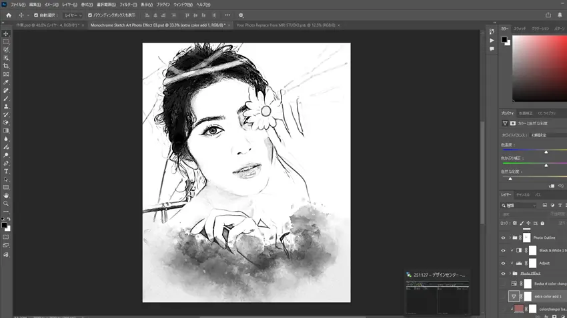Image resolution: width=567 pixels, height=318 pixels.
Task: Switch to Your Photo Replace Here document tab
Action: point(286,25)
